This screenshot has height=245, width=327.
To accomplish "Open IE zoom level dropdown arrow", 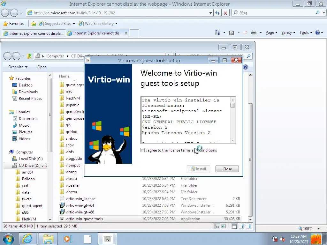I will (319, 228).
